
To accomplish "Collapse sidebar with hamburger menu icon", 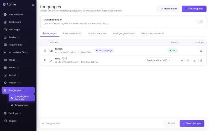I will tap(33, 5).
